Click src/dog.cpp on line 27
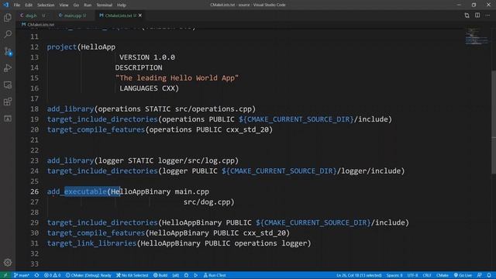The height and width of the screenshot is (279, 496). (207, 201)
